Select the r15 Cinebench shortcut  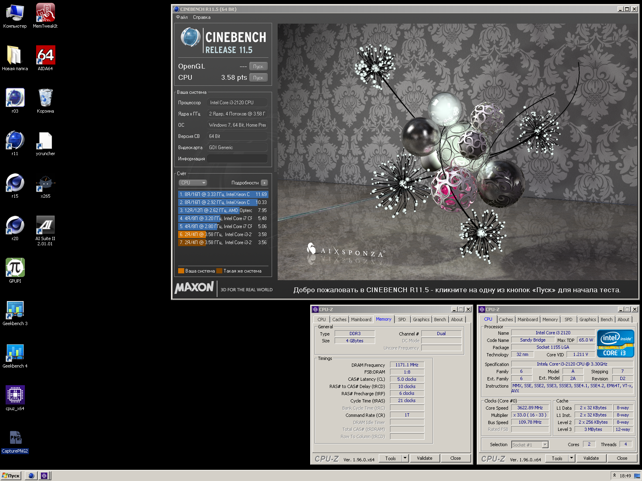(x=15, y=186)
